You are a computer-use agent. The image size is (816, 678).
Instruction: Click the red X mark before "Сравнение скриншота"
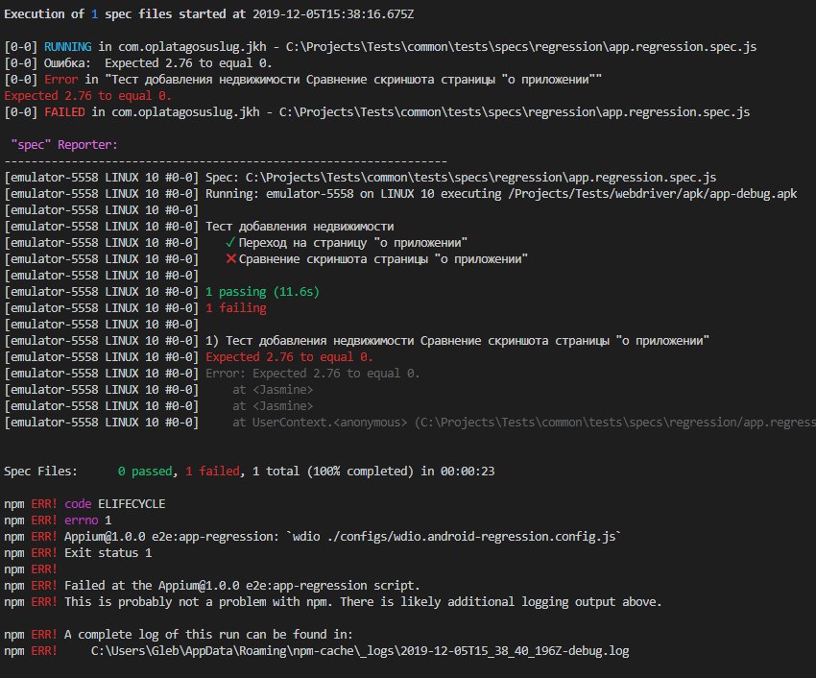[x=231, y=258]
